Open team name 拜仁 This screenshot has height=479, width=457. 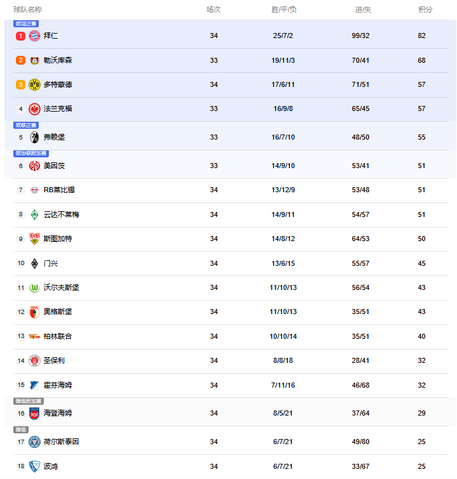point(50,36)
